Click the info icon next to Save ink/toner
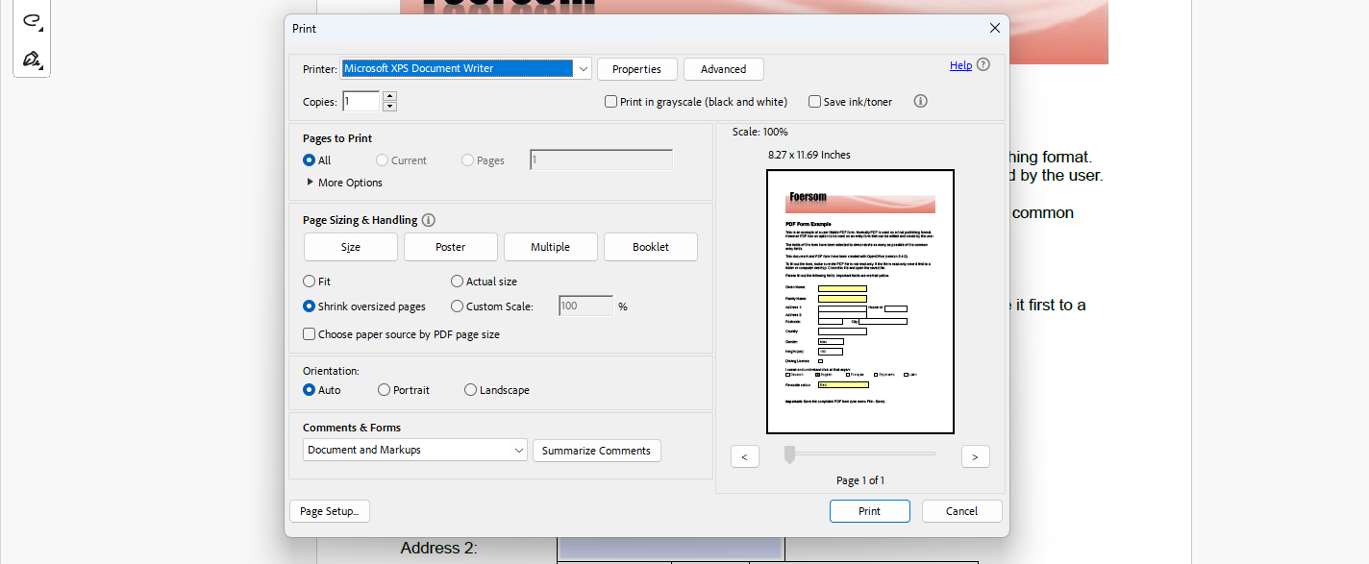Viewport: 1369px width, 564px height. coord(920,101)
